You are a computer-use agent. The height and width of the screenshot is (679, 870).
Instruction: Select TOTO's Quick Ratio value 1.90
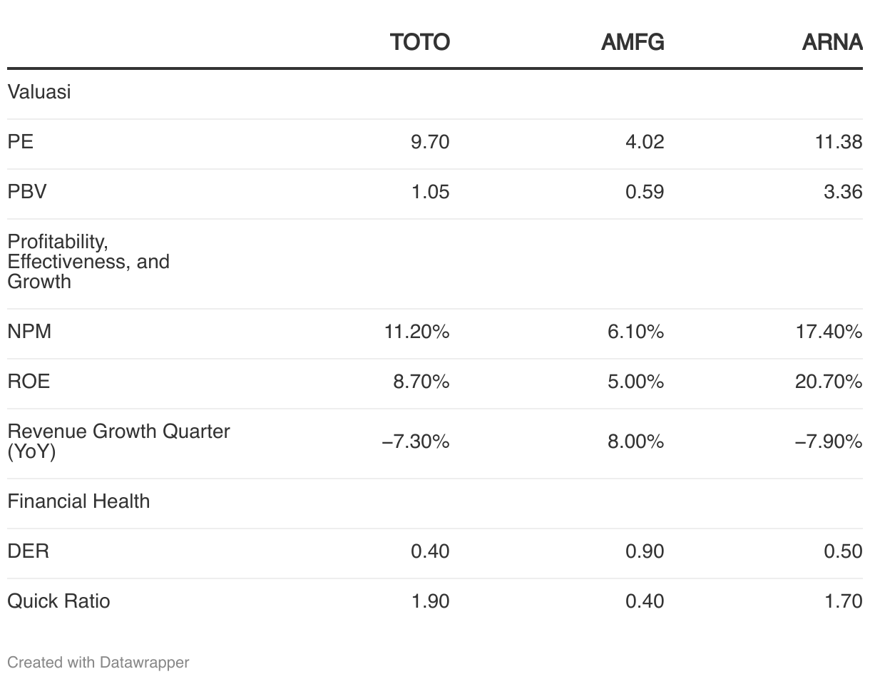tap(430, 601)
